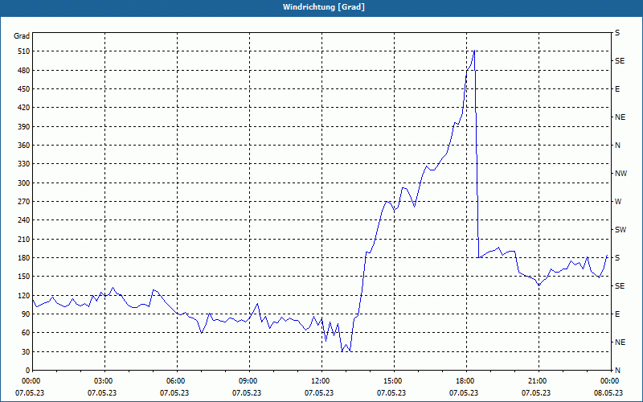Click the SW compass label
Screen dimensions: 643x402
(620, 230)
